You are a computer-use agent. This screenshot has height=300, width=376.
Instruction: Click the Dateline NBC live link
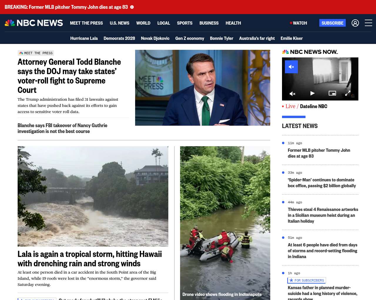[313, 106]
